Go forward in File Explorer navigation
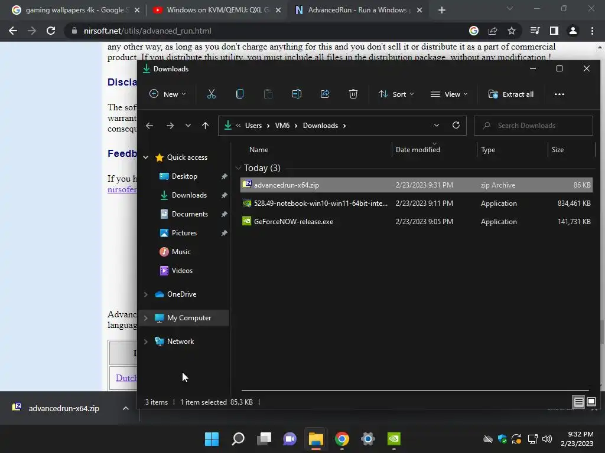 pyautogui.click(x=170, y=126)
